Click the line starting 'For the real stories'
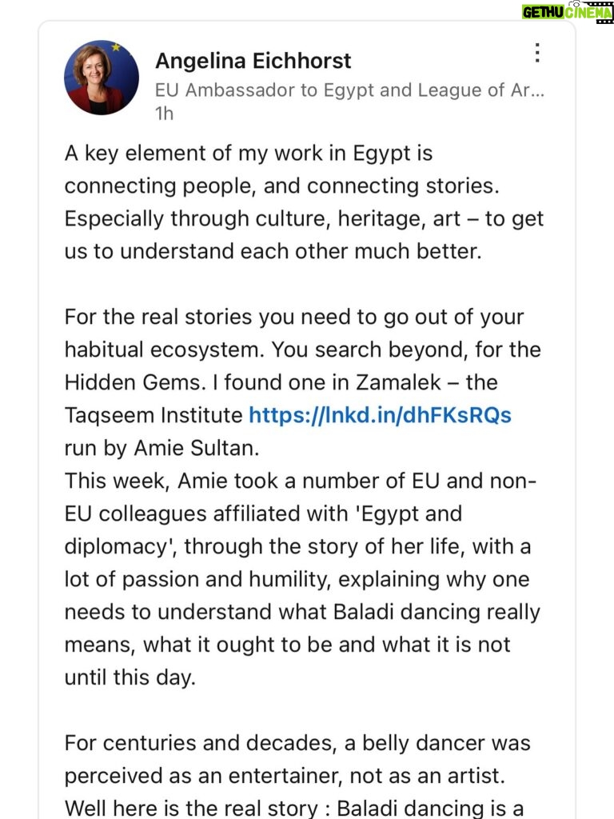 click(x=294, y=317)
